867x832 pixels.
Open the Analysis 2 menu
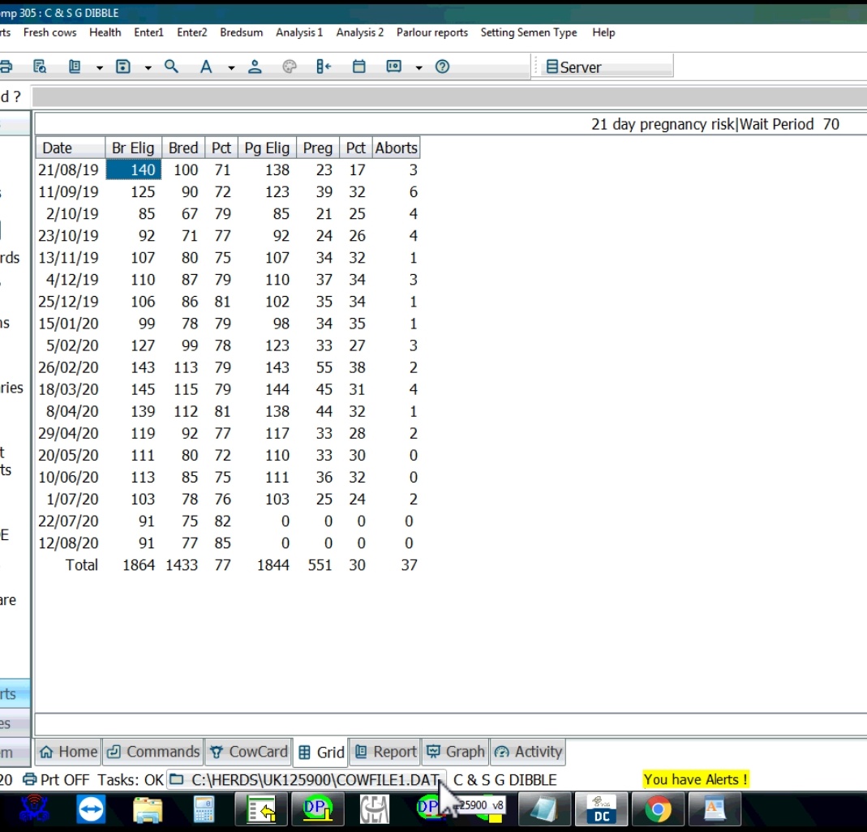[360, 32]
